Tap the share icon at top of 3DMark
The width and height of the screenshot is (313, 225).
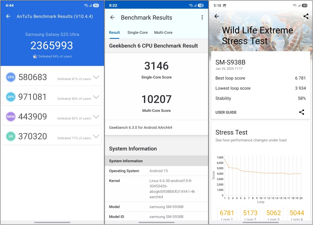click(306, 16)
